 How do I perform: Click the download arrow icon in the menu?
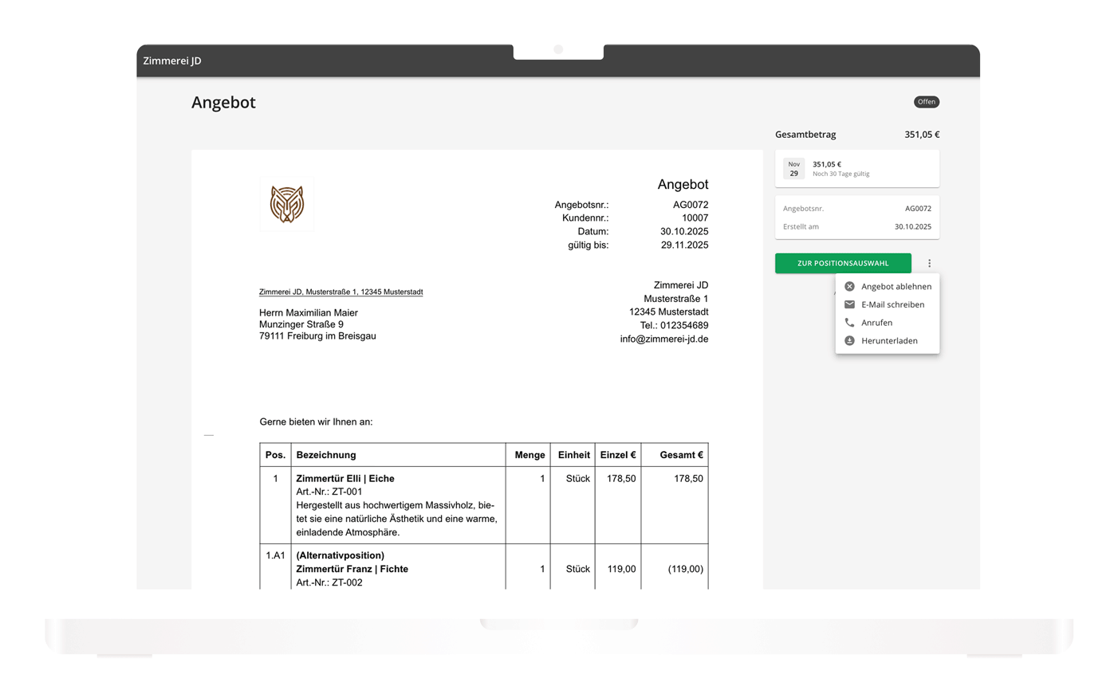pyautogui.click(x=849, y=341)
